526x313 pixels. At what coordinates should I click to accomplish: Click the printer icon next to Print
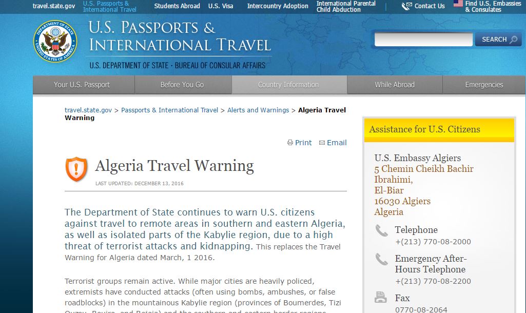pos(290,143)
